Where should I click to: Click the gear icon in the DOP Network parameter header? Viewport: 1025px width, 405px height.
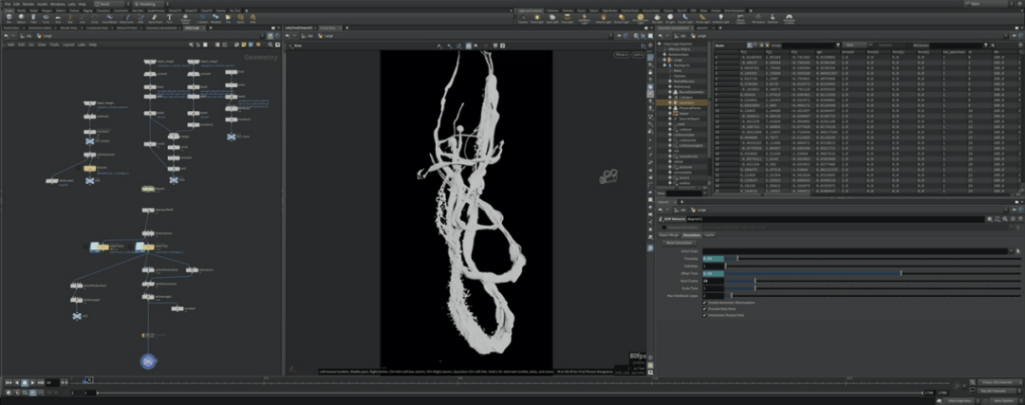click(x=989, y=218)
